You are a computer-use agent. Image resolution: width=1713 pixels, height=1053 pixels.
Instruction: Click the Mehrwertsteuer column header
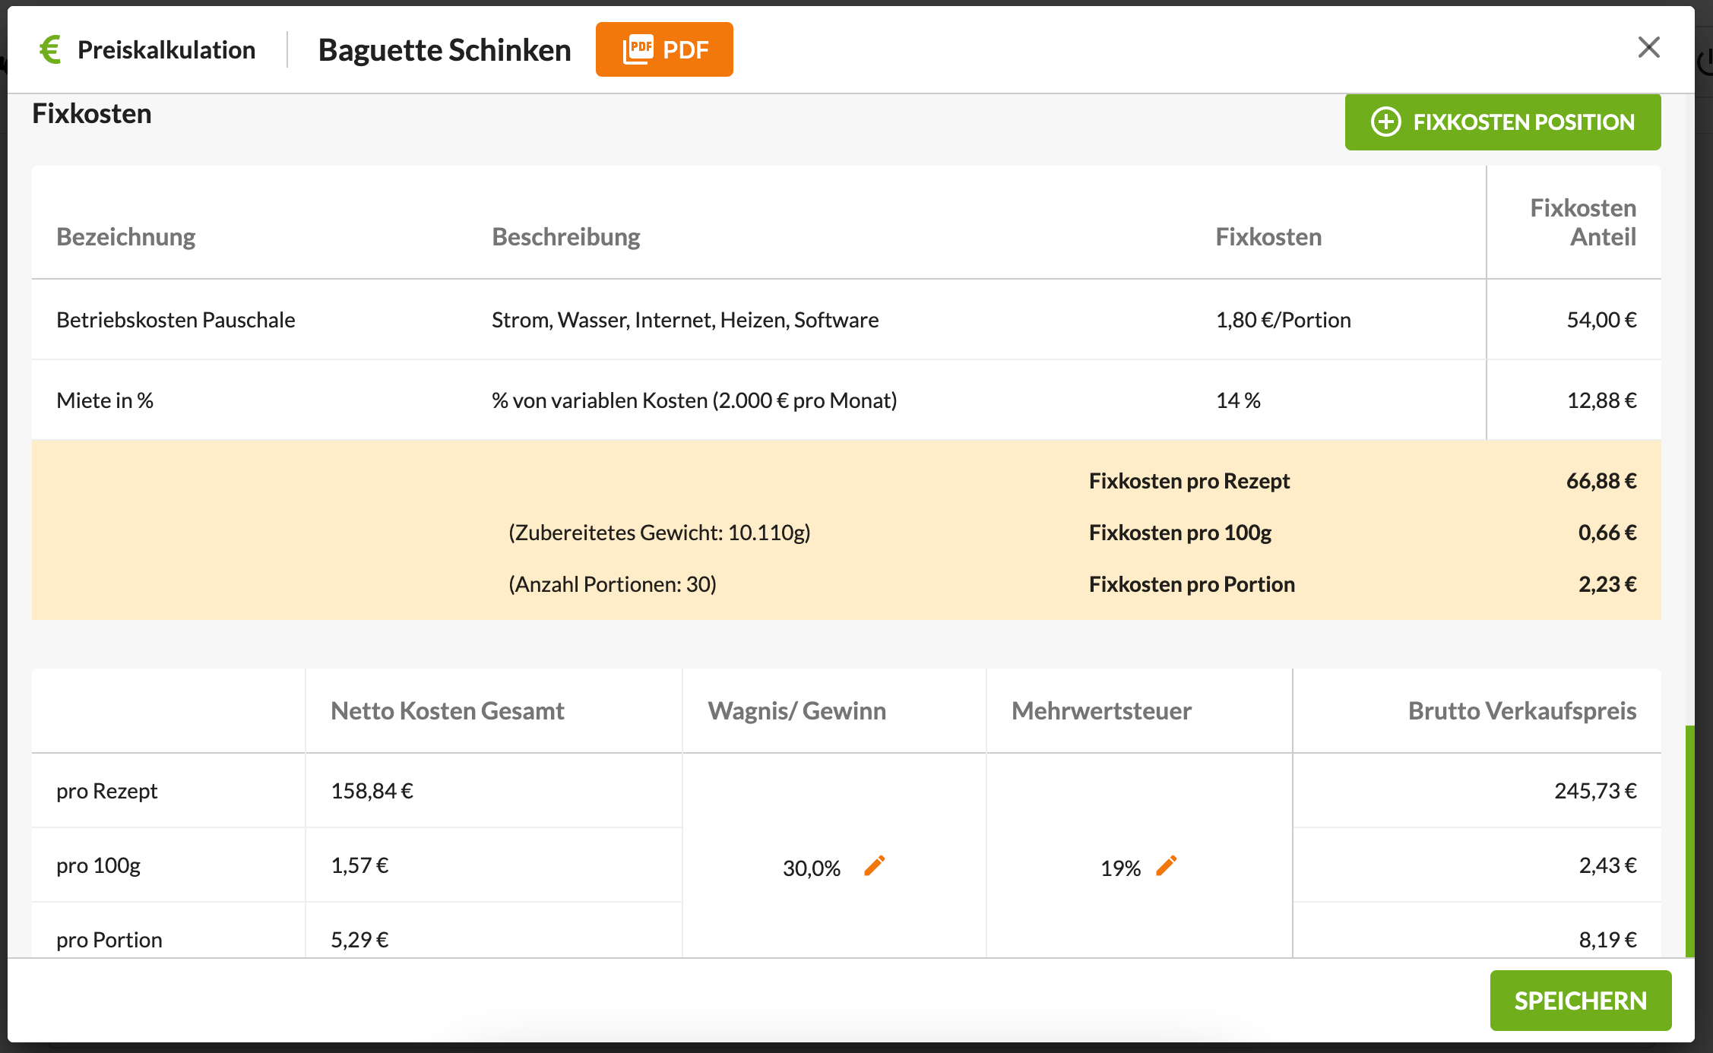(x=1101, y=710)
